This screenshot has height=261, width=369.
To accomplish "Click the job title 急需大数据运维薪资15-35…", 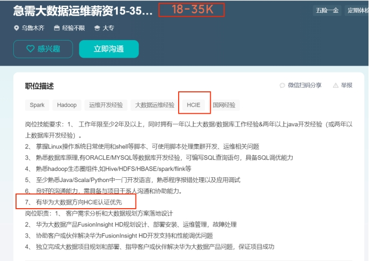I will click(83, 11).
